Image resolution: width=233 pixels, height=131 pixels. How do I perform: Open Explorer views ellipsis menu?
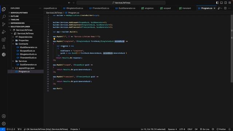(40, 8)
